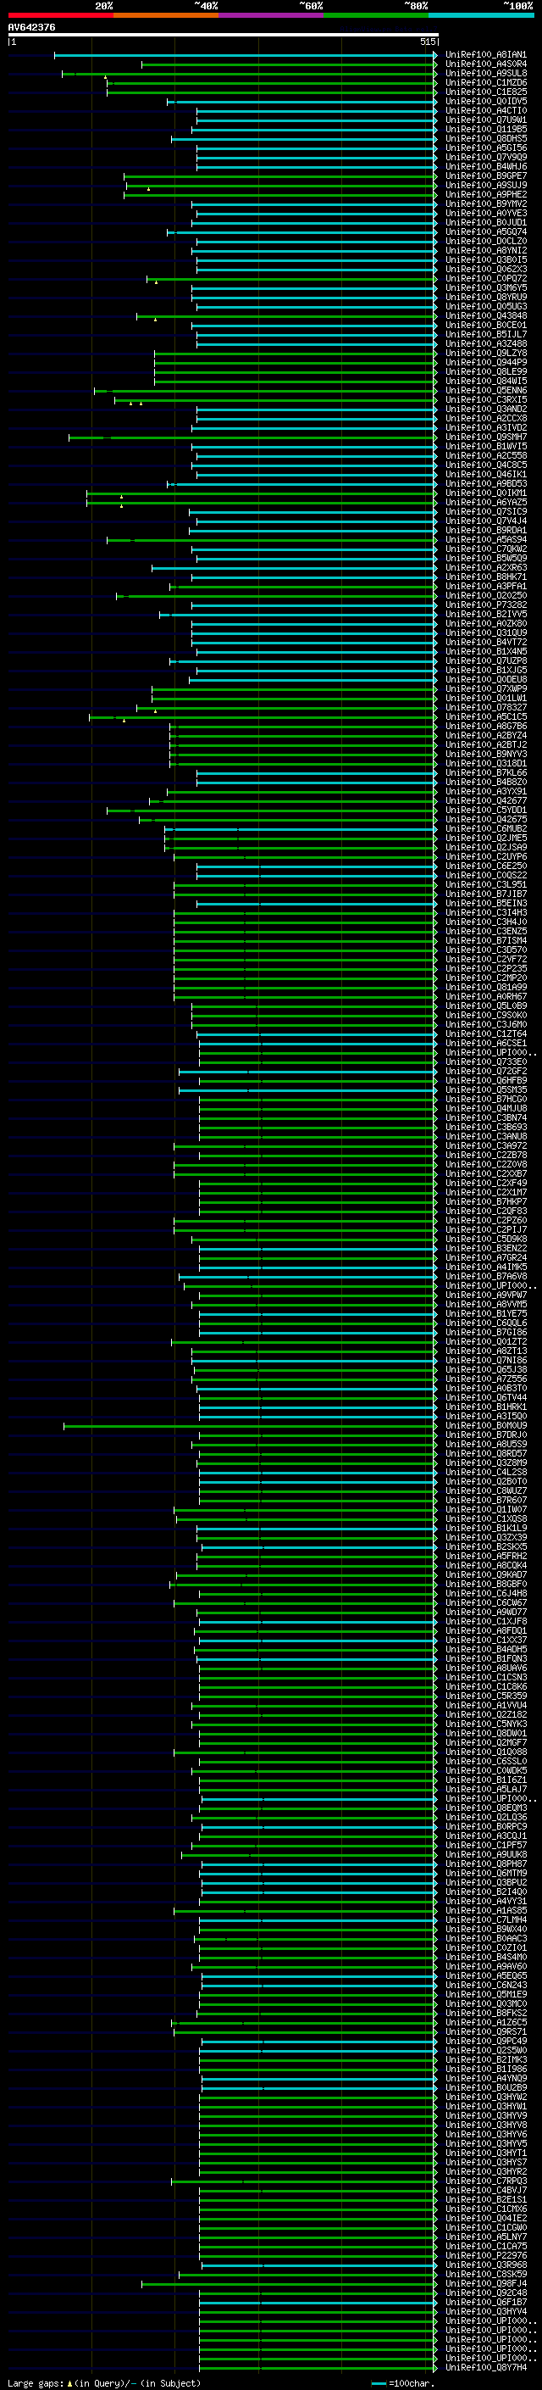Click the white query sequence ruler bar

(223, 34)
